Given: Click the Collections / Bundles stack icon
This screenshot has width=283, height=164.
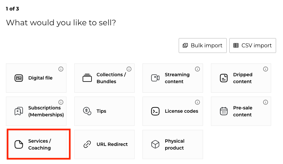Looking at the screenshot, I should (87, 78).
